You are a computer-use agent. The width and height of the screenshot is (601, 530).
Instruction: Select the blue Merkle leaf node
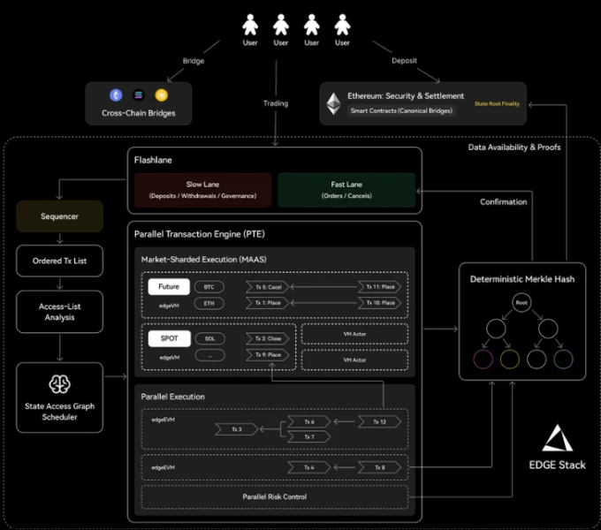(564, 360)
